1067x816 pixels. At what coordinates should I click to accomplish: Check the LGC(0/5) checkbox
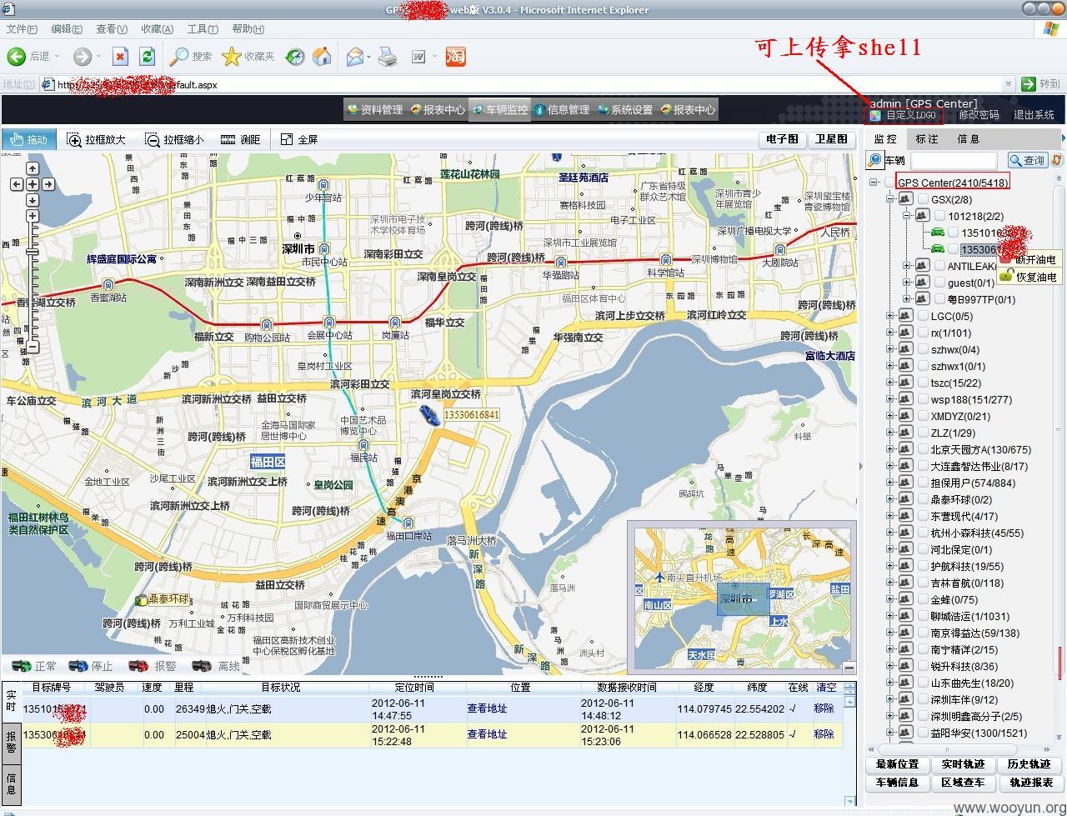tap(923, 316)
